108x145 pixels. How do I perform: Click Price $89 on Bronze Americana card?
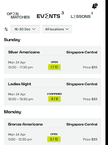tap(90, 139)
